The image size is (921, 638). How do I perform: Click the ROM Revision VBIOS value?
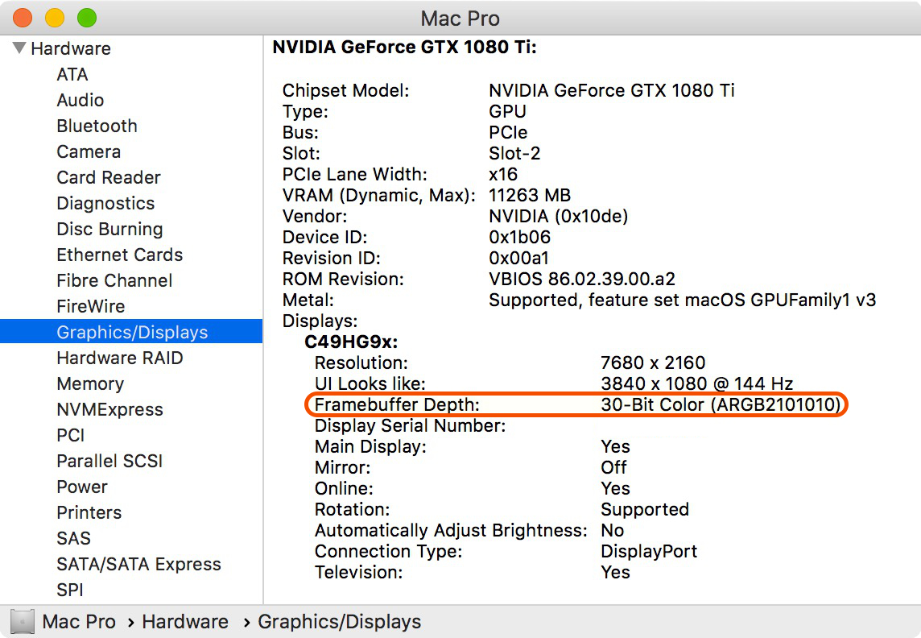pos(582,279)
